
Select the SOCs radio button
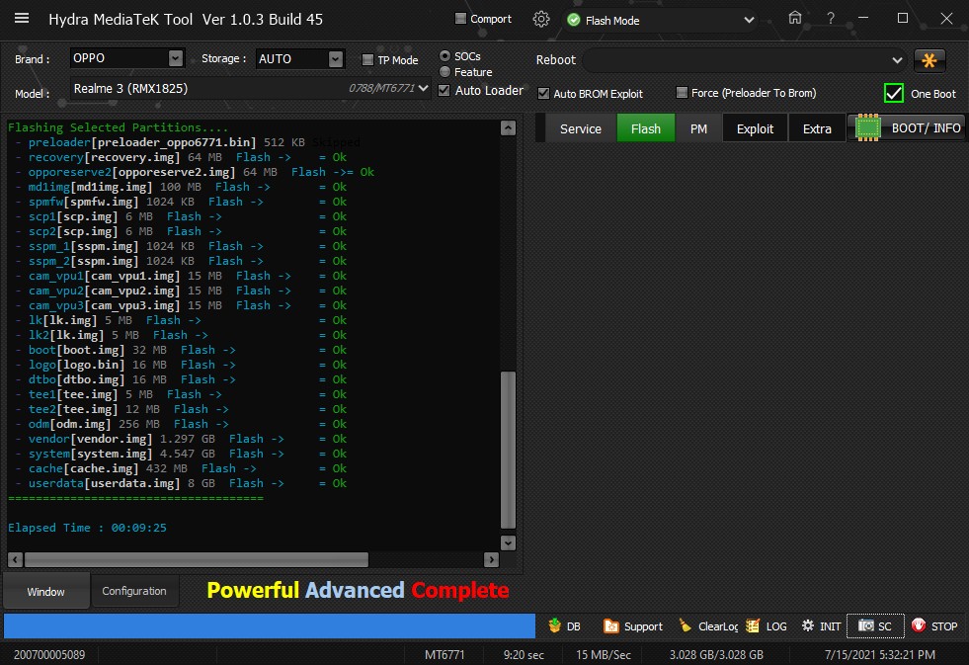(x=444, y=55)
